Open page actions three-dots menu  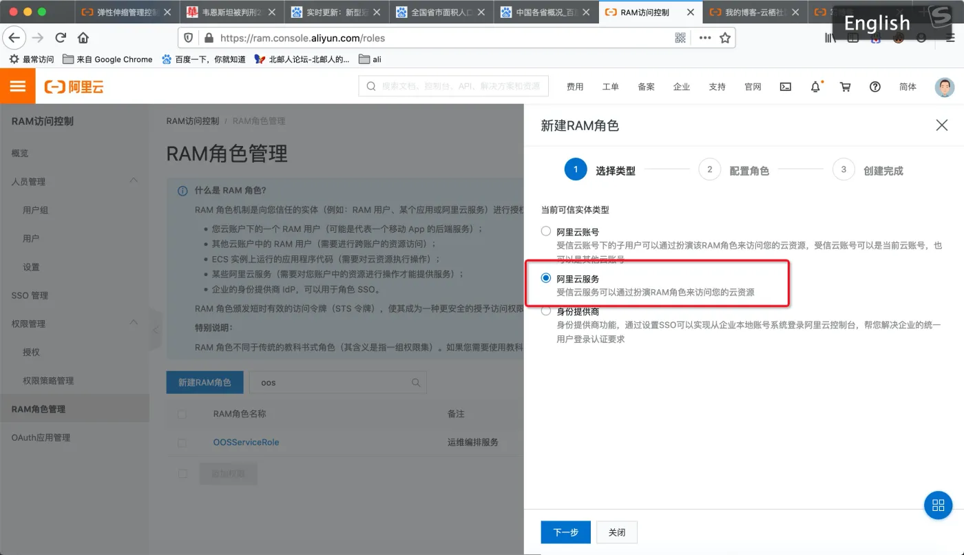(705, 38)
